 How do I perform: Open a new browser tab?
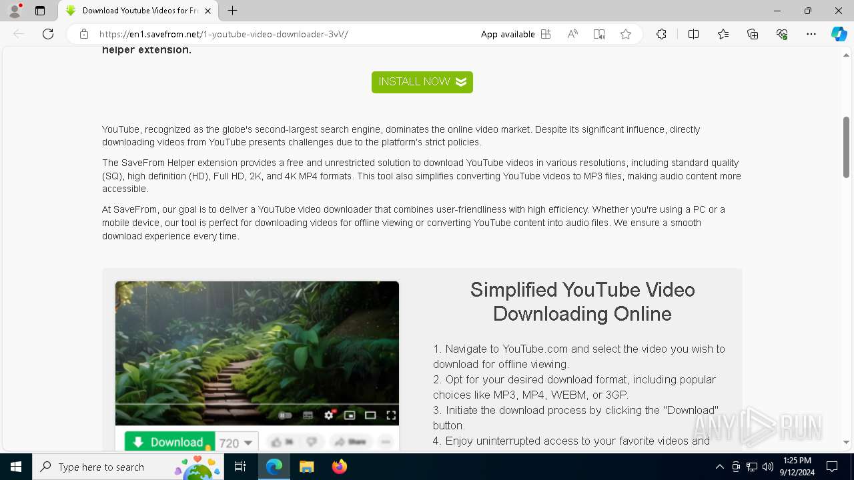(232, 11)
